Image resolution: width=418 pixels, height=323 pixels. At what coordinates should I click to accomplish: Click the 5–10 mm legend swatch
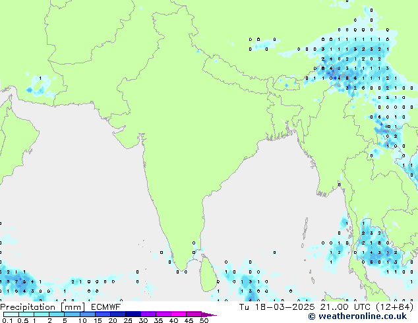pos(72,314)
